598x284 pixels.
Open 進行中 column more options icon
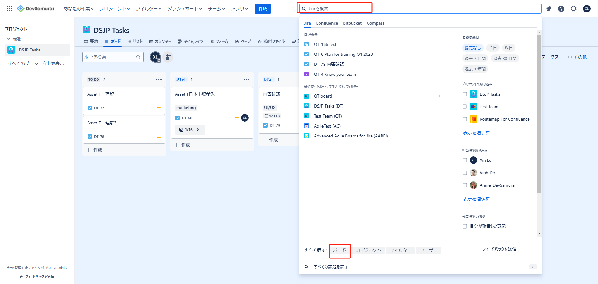pyautogui.click(x=247, y=79)
